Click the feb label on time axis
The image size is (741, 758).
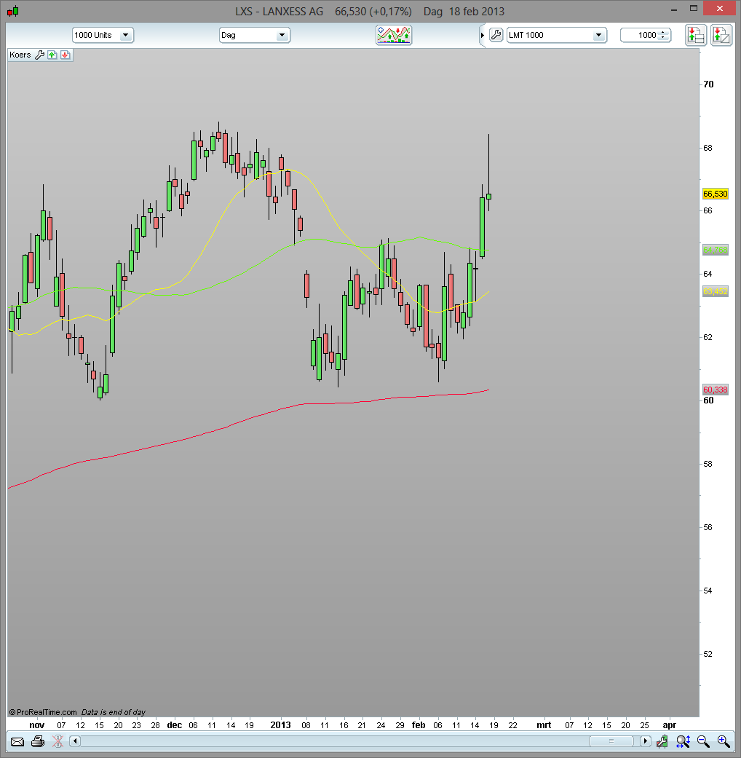click(419, 725)
